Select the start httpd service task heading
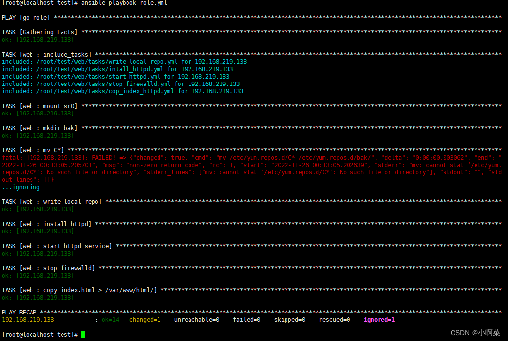 [54, 246]
